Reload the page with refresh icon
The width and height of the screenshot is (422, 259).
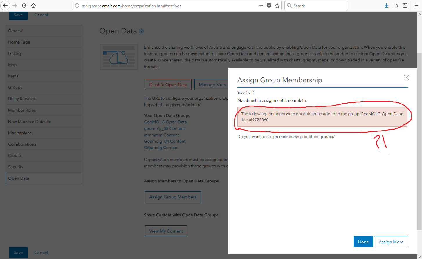point(24,6)
